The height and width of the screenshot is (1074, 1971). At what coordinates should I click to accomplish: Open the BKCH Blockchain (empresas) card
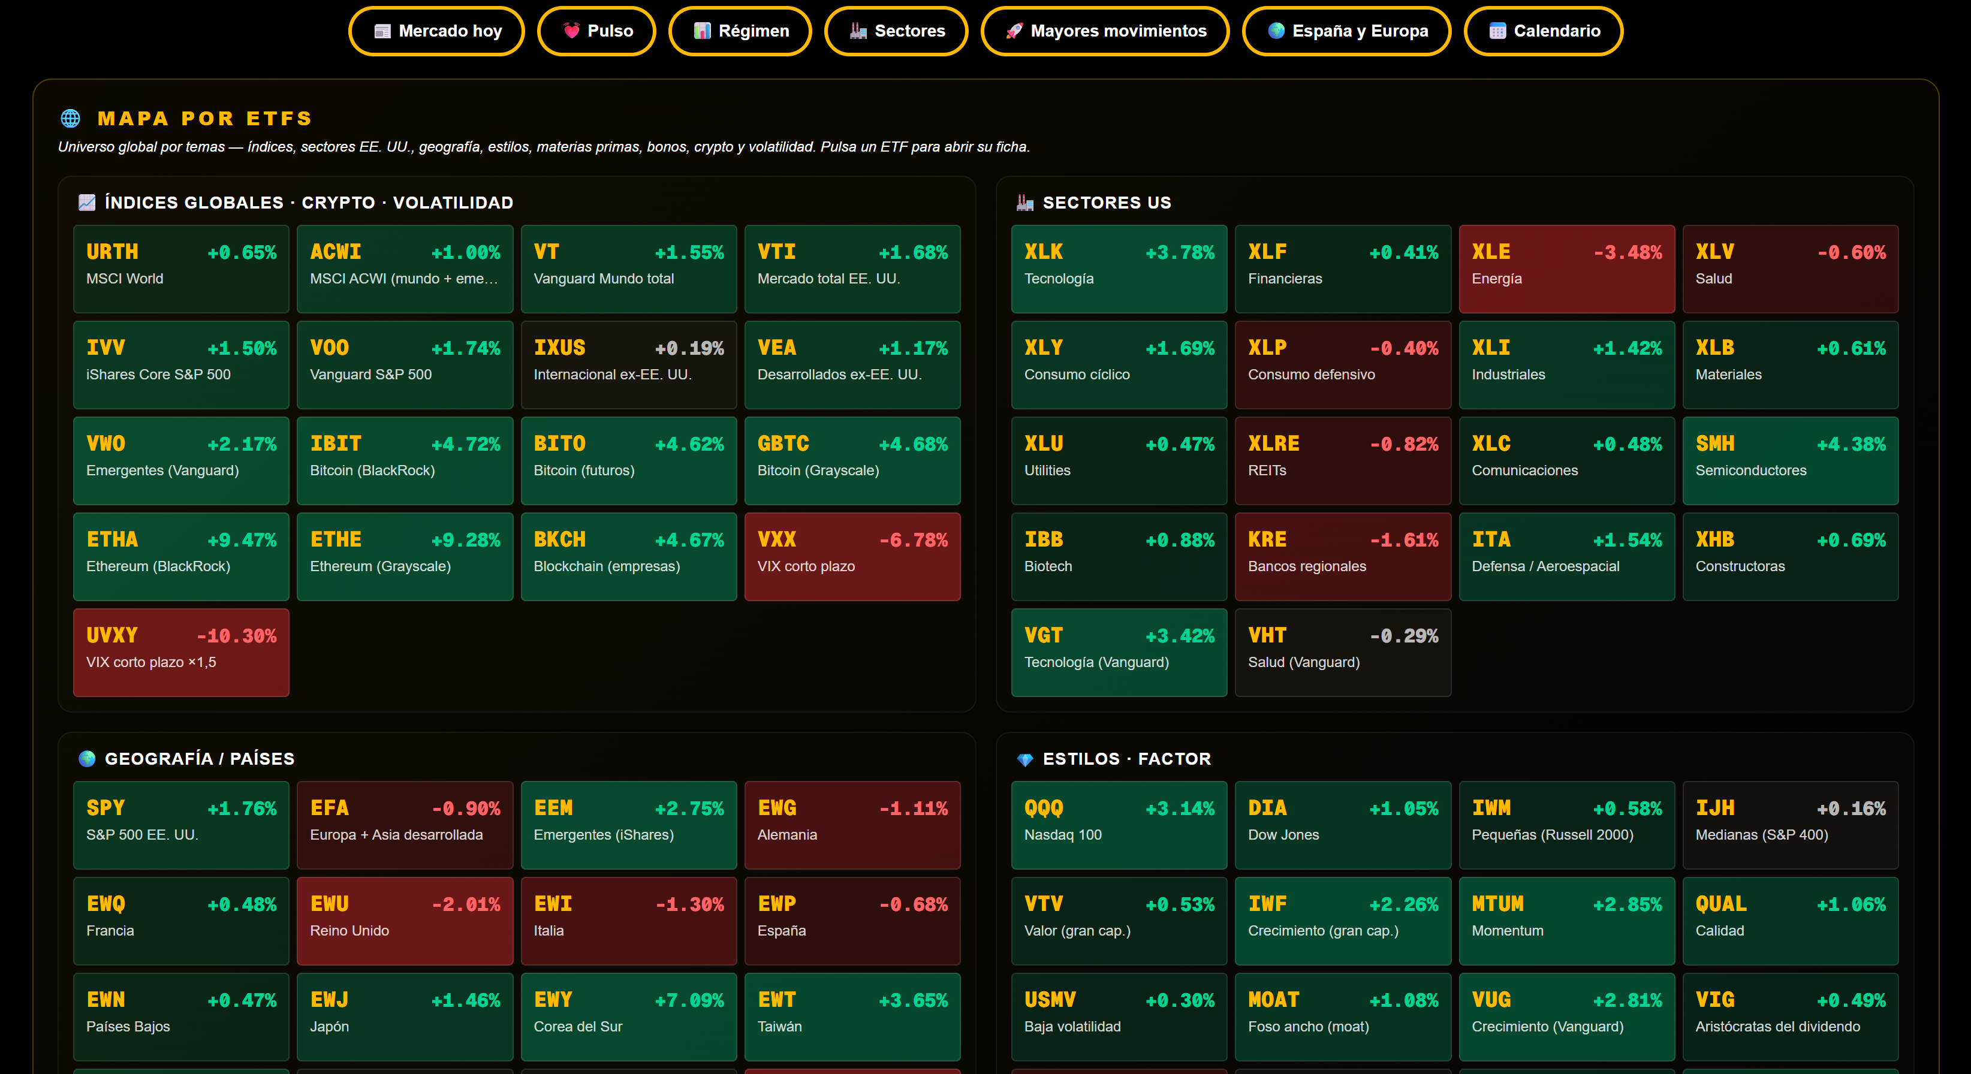click(x=629, y=557)
